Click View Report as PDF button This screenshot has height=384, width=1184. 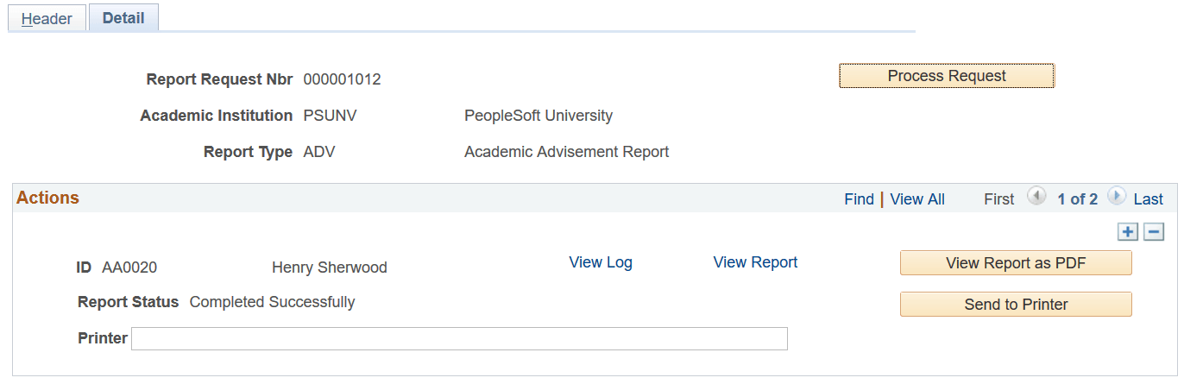point(1015,263)
